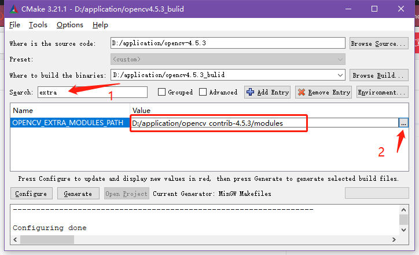Click in the source code path field

click(228, 43)
